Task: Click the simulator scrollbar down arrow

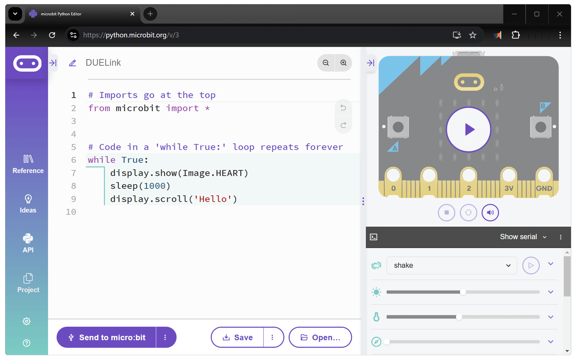Action: [567, 351]
